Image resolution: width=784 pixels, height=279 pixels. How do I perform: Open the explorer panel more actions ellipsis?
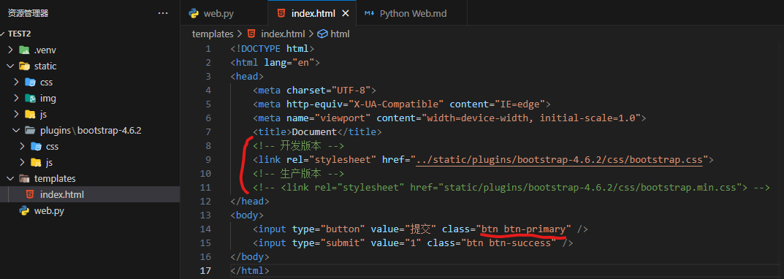(163, 13)
